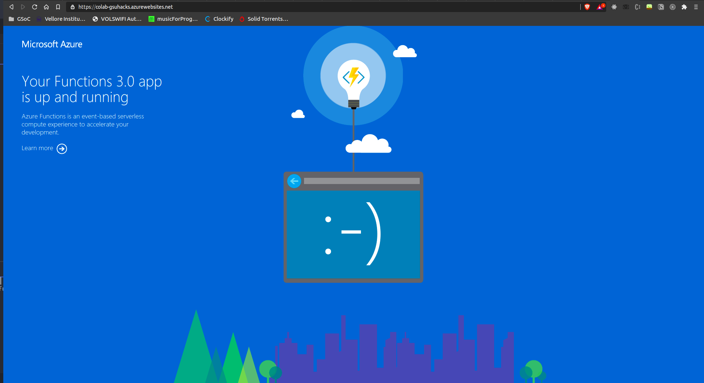Bookmark this page with the bookmark icon
The height and width of the screenshot is (383, 704).
[58, 7]
